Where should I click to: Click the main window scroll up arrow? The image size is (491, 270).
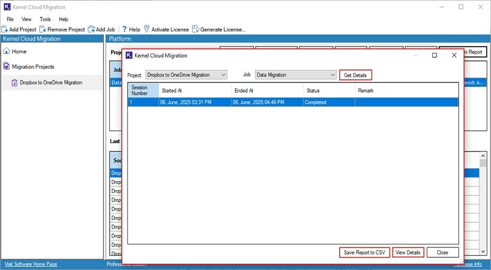[483, 156]
